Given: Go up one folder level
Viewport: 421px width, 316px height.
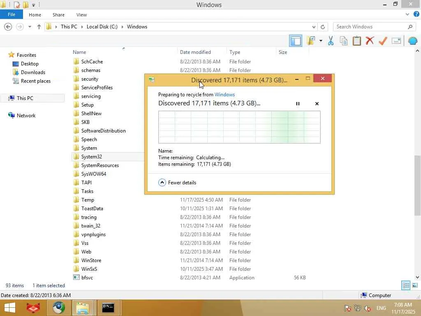Looking at the screenshot, I should pyautogui.click(x=39, y=27).
